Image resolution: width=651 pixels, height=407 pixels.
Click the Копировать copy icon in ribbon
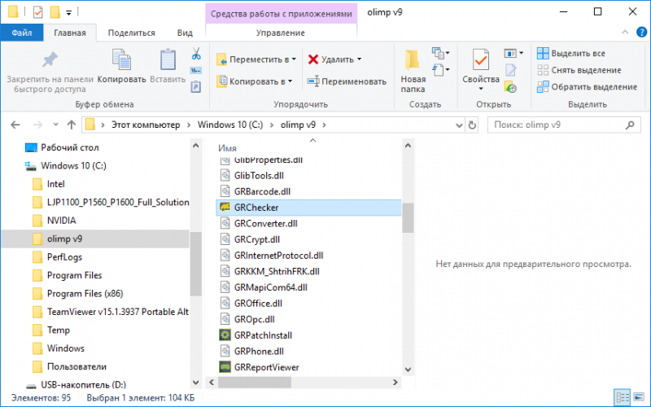[121, 59]
